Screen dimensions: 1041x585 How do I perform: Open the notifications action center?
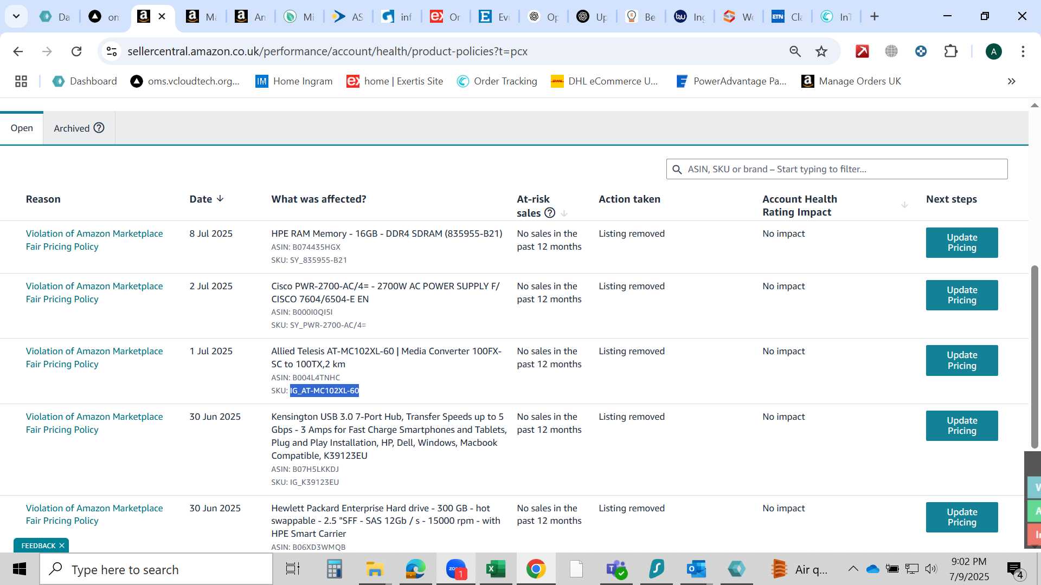tap(1015, 569)
